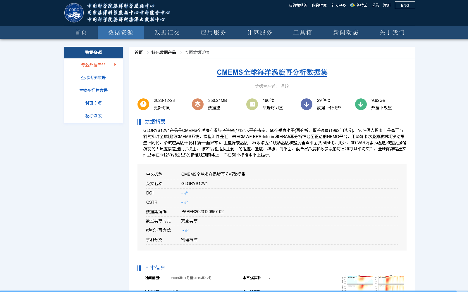Go to 特色数据产品 in the breadcrumb
This screenshot has width=468, height=292.
[x=164, y=53]
